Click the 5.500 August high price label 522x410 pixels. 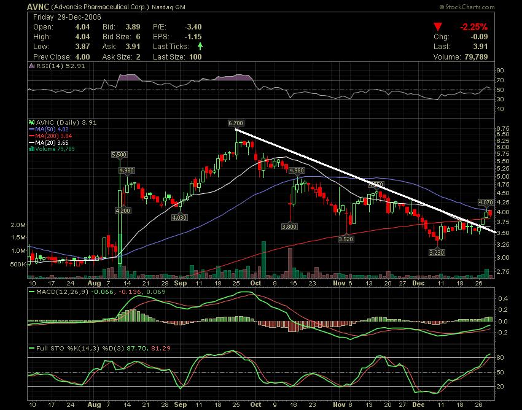119,155
